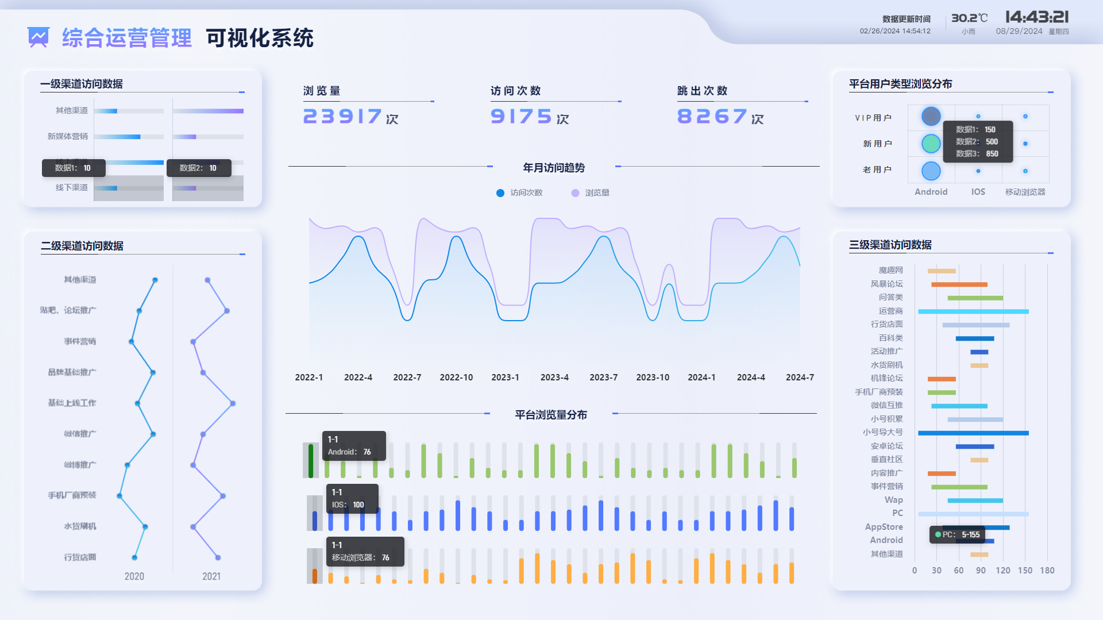Viewport: 1103px width, 620px height.
Task: Click the 线下渠道 row label
Action: click(x=72, y=188)
